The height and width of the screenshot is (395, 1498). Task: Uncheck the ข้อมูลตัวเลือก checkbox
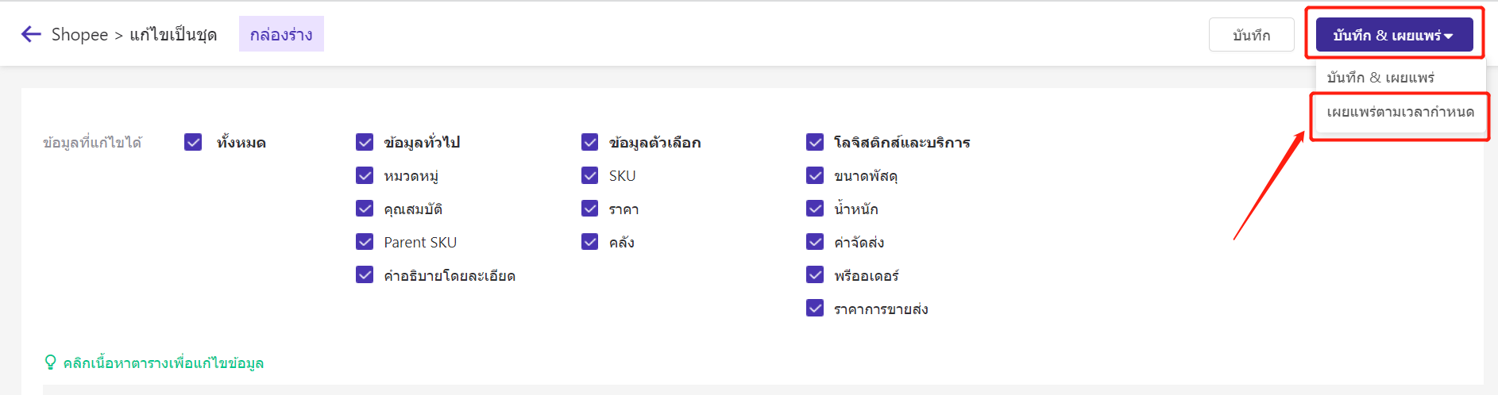coord(589,142)
